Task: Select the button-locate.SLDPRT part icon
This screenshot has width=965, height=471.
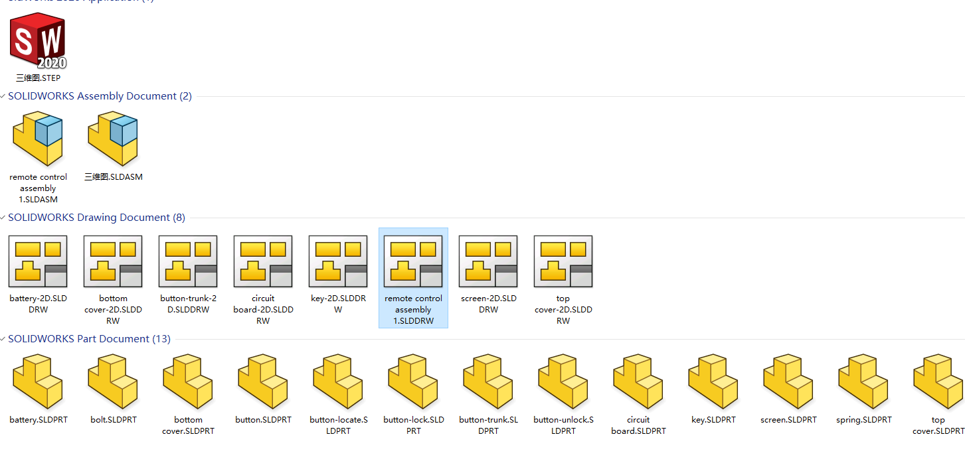Action: pyautogui.click(x=338, y=381)
